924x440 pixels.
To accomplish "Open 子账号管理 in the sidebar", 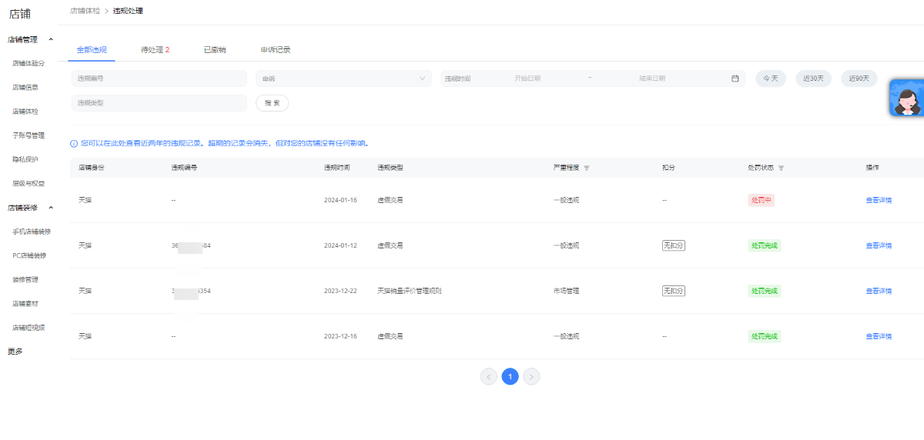I will (28, 135).
